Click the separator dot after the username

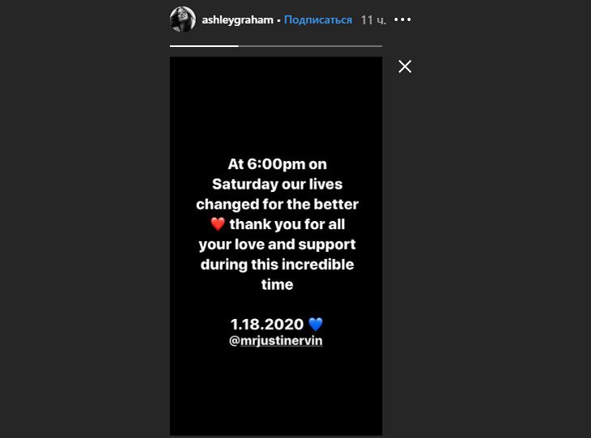coord(279,19)
